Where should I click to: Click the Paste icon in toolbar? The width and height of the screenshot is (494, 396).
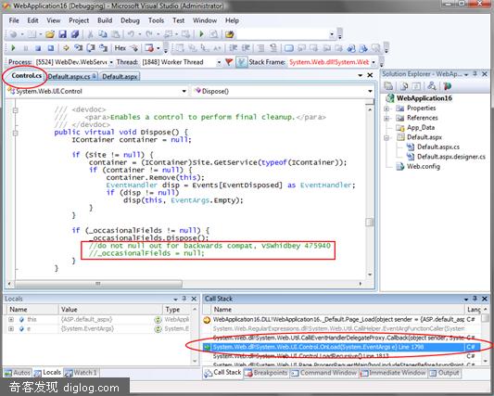pos(116,34)
